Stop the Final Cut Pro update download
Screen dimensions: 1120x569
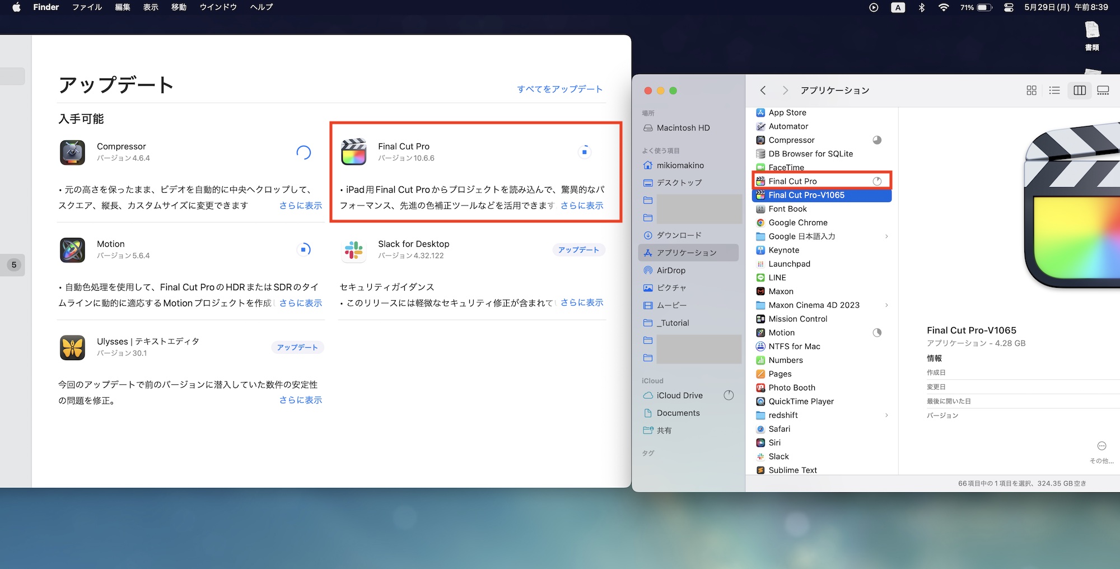pos(585,152)
